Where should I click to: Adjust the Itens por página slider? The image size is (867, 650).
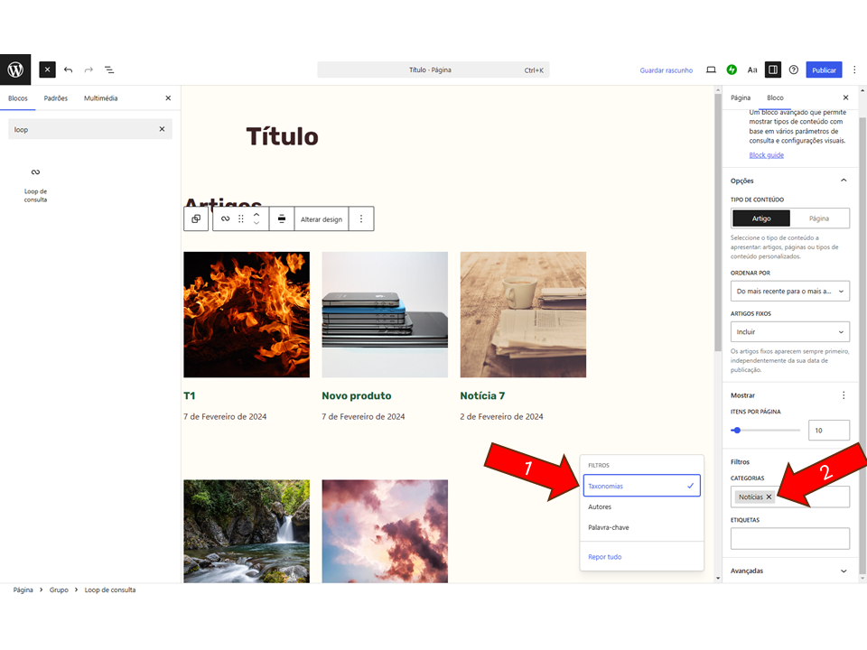[x=737, y=431]
